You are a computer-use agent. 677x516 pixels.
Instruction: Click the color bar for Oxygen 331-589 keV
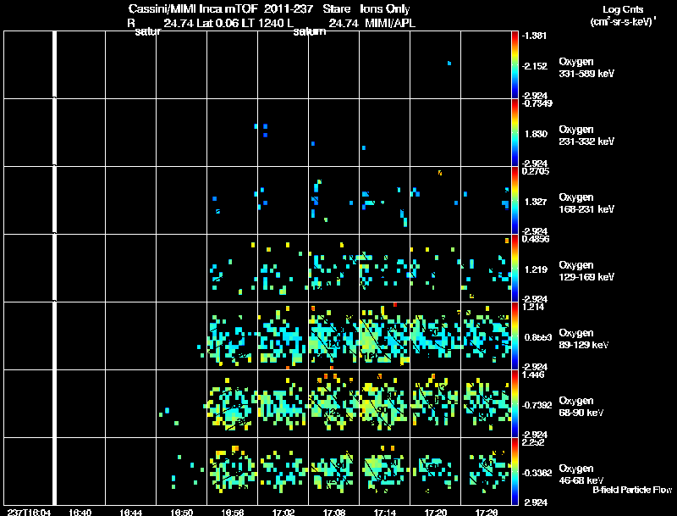click(515, 65)
